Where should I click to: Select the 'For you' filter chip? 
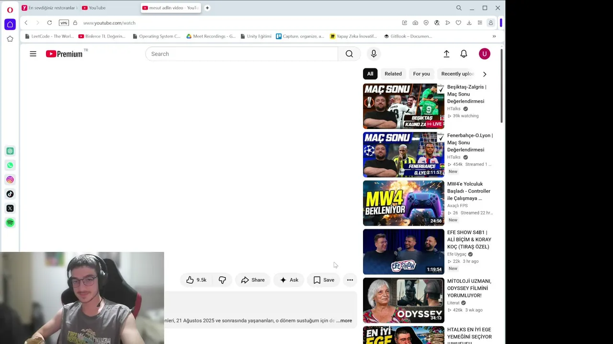421,74
